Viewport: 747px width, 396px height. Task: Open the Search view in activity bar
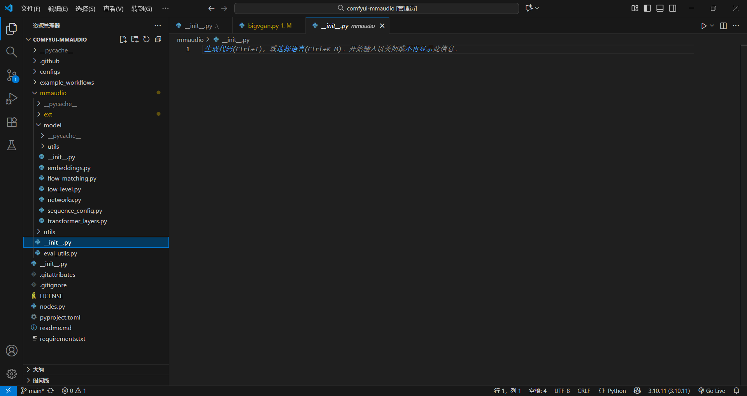[12, 52]
